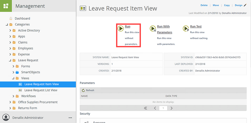The height and width of the screenshot is (123, 251).
Task: Click the NAME column header
Action: 84,96
